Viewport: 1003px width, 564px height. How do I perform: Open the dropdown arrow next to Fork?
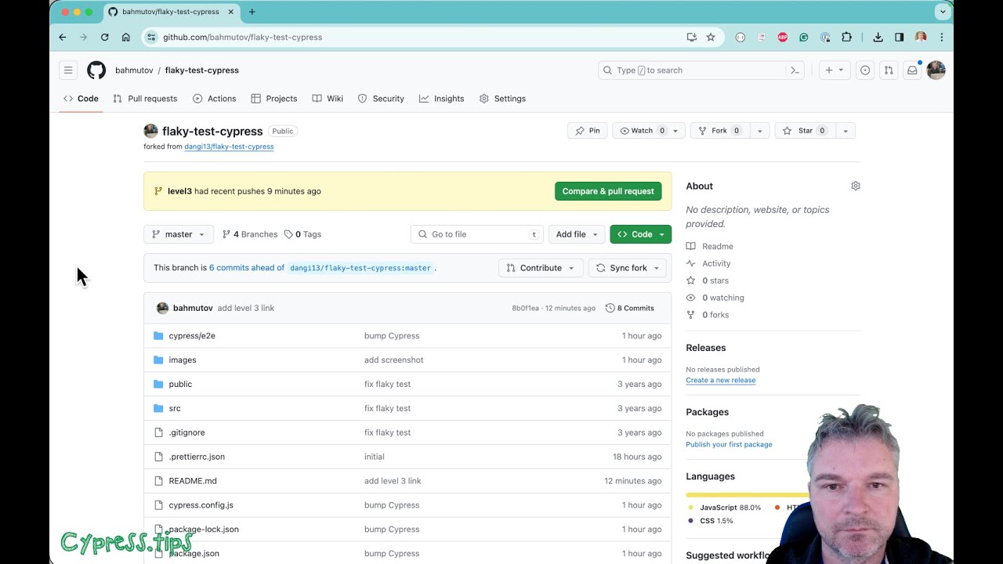pos(759,131)
